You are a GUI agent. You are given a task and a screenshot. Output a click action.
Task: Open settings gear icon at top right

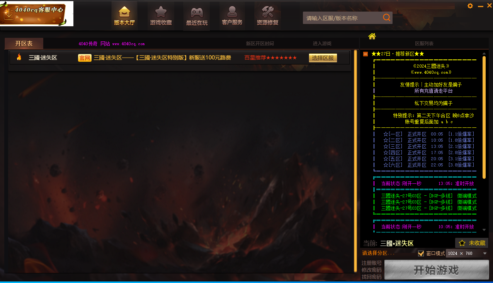tap(470, 6)
